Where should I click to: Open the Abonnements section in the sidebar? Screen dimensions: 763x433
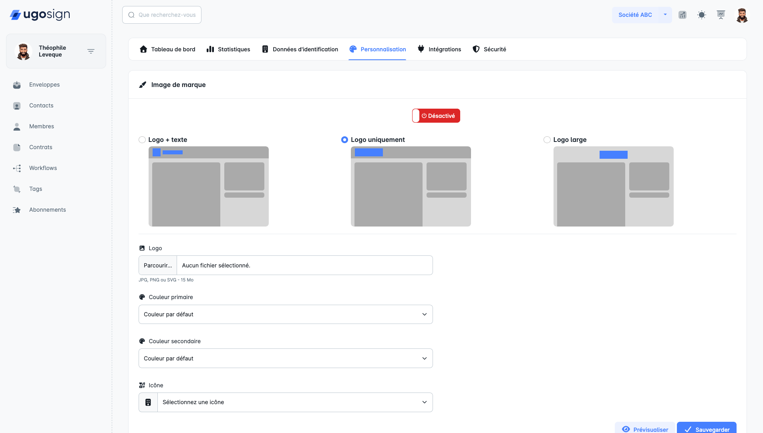[47, 210]
